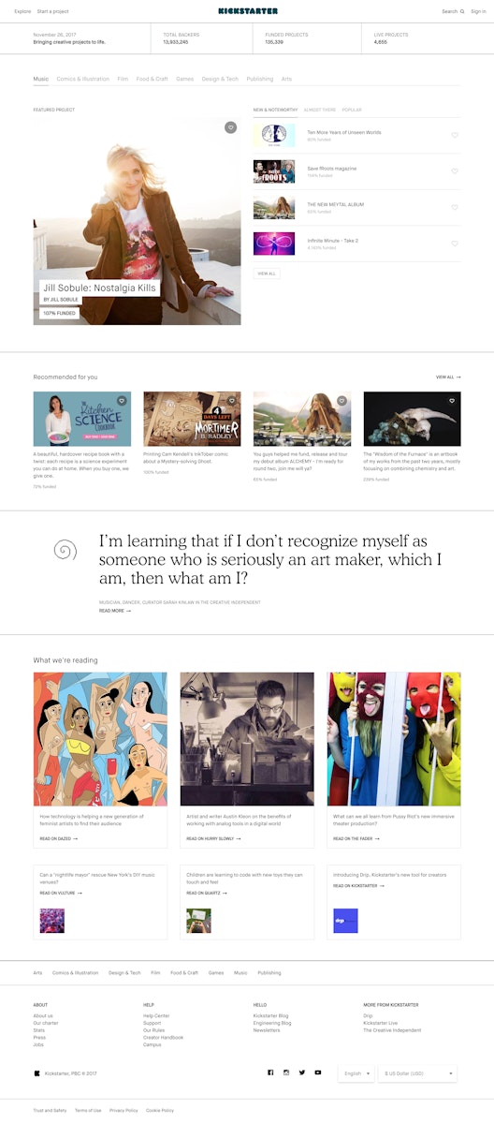Screen dimensions: 494x1124
Task: Like the featured Jill Sobule project heart
Action: pyautogui.click(x=231, y=127)
